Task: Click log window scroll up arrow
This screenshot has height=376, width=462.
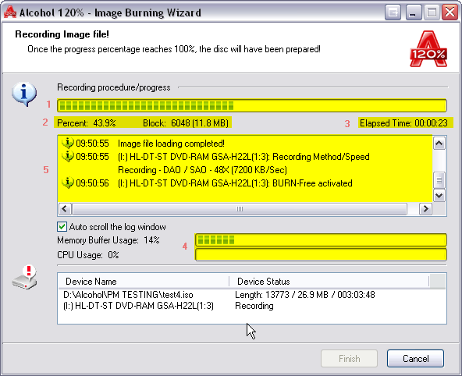Action: [x=439, y=144]
